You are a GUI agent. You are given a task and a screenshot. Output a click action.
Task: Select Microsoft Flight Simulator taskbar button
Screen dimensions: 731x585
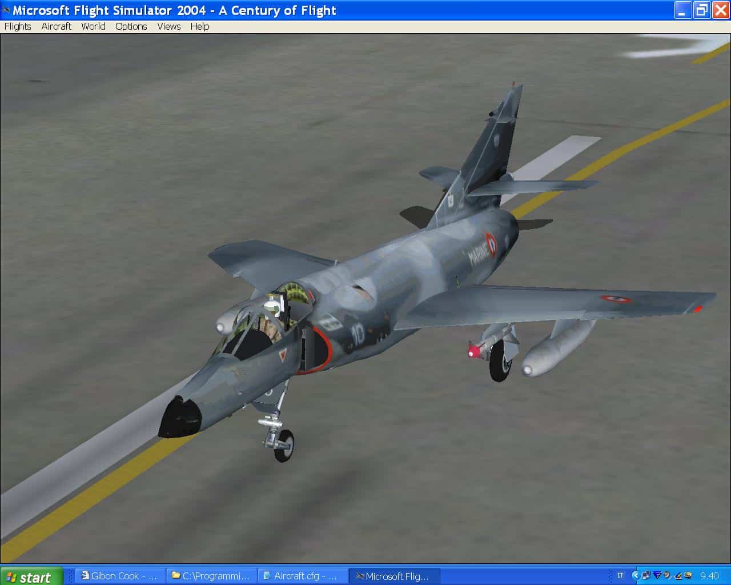pos(393,576)
